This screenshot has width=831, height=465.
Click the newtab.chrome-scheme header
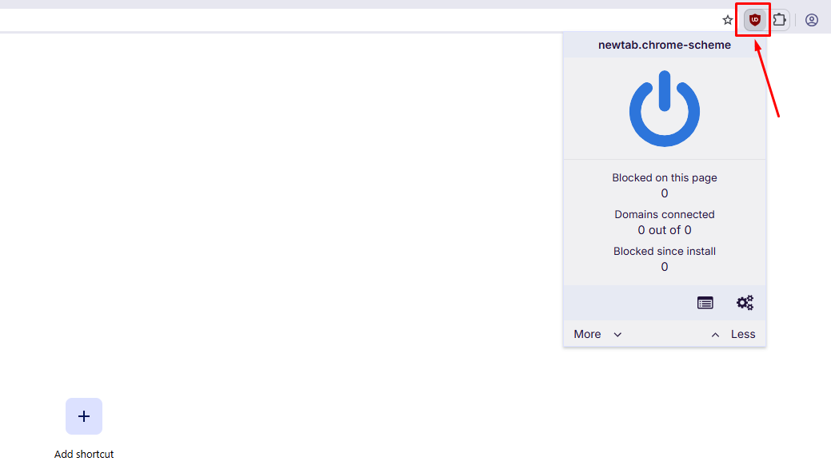(664, 45)
